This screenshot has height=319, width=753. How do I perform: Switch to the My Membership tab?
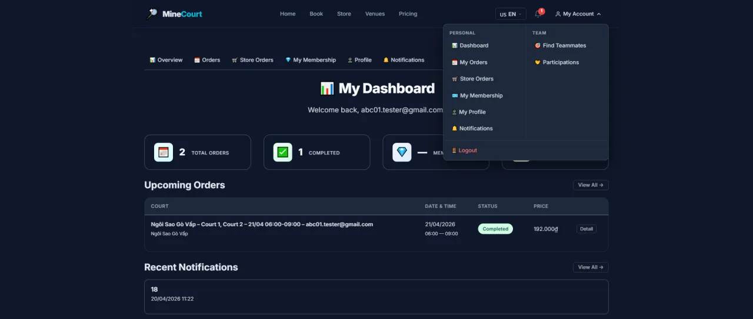(311, 60)
